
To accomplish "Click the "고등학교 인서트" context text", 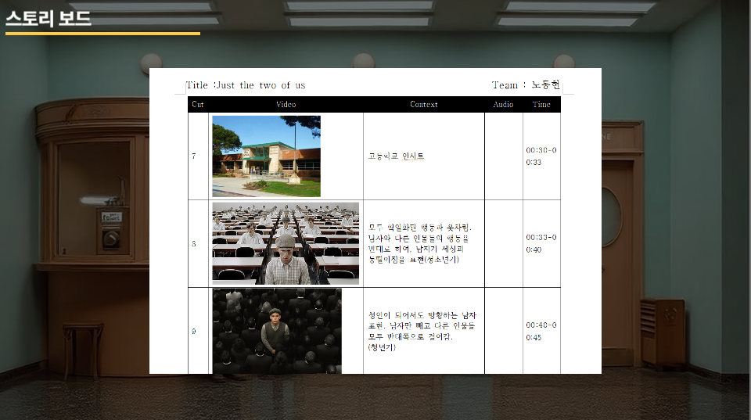I will [396, 156].
